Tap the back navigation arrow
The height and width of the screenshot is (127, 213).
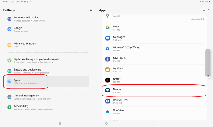pyautogui.click(x=153, y=124)
